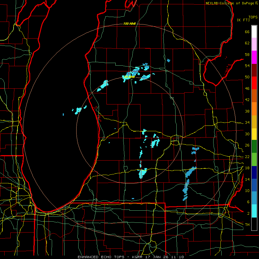Click the legend value '22'
The height and width of the screenshot is (259, 259).
tap(247, 157)
